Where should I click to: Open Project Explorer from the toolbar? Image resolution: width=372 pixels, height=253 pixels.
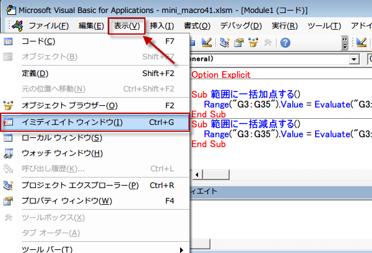click(x=225, y=43)
